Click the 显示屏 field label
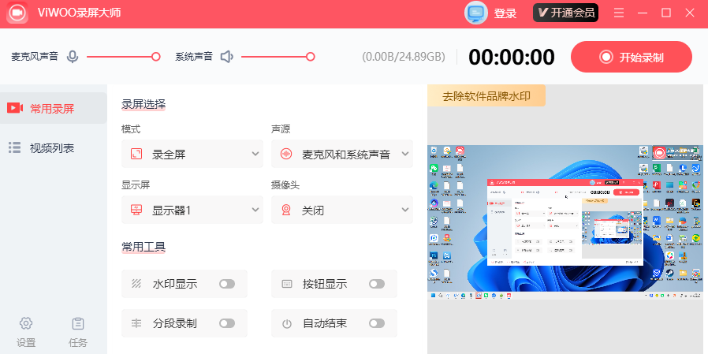 click(136, 185)
